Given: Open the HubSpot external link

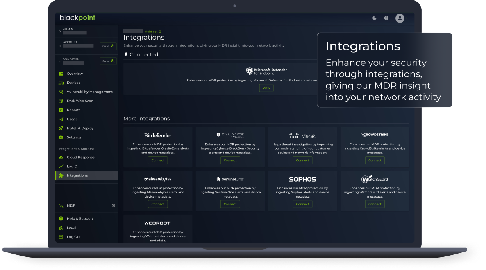Looking at the screenshot, I should point(153,32).
